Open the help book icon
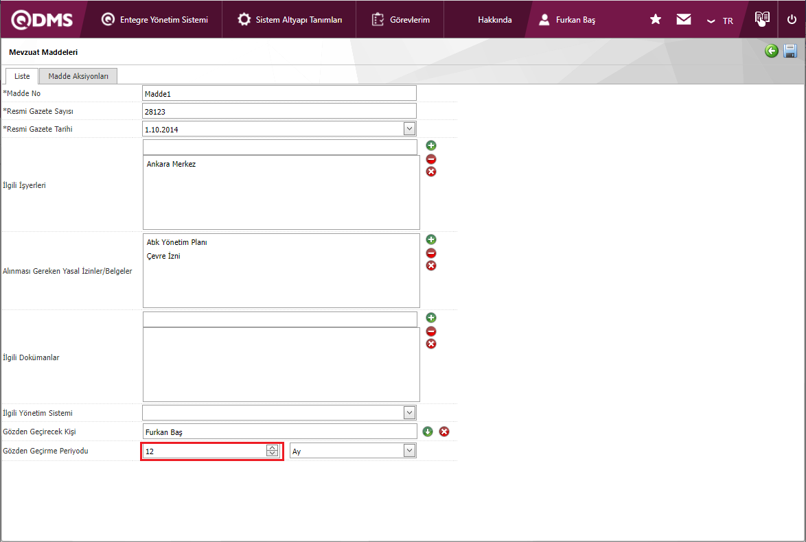The height and width of the screenshot is (542, 806). (762, 19)
